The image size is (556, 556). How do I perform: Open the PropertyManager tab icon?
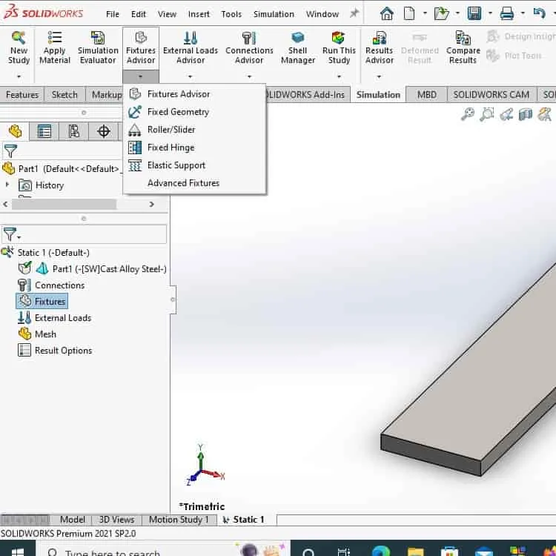point(44,131)
